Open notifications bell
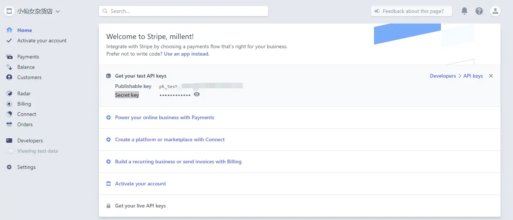513x220 pixels. tap(464, 11)
